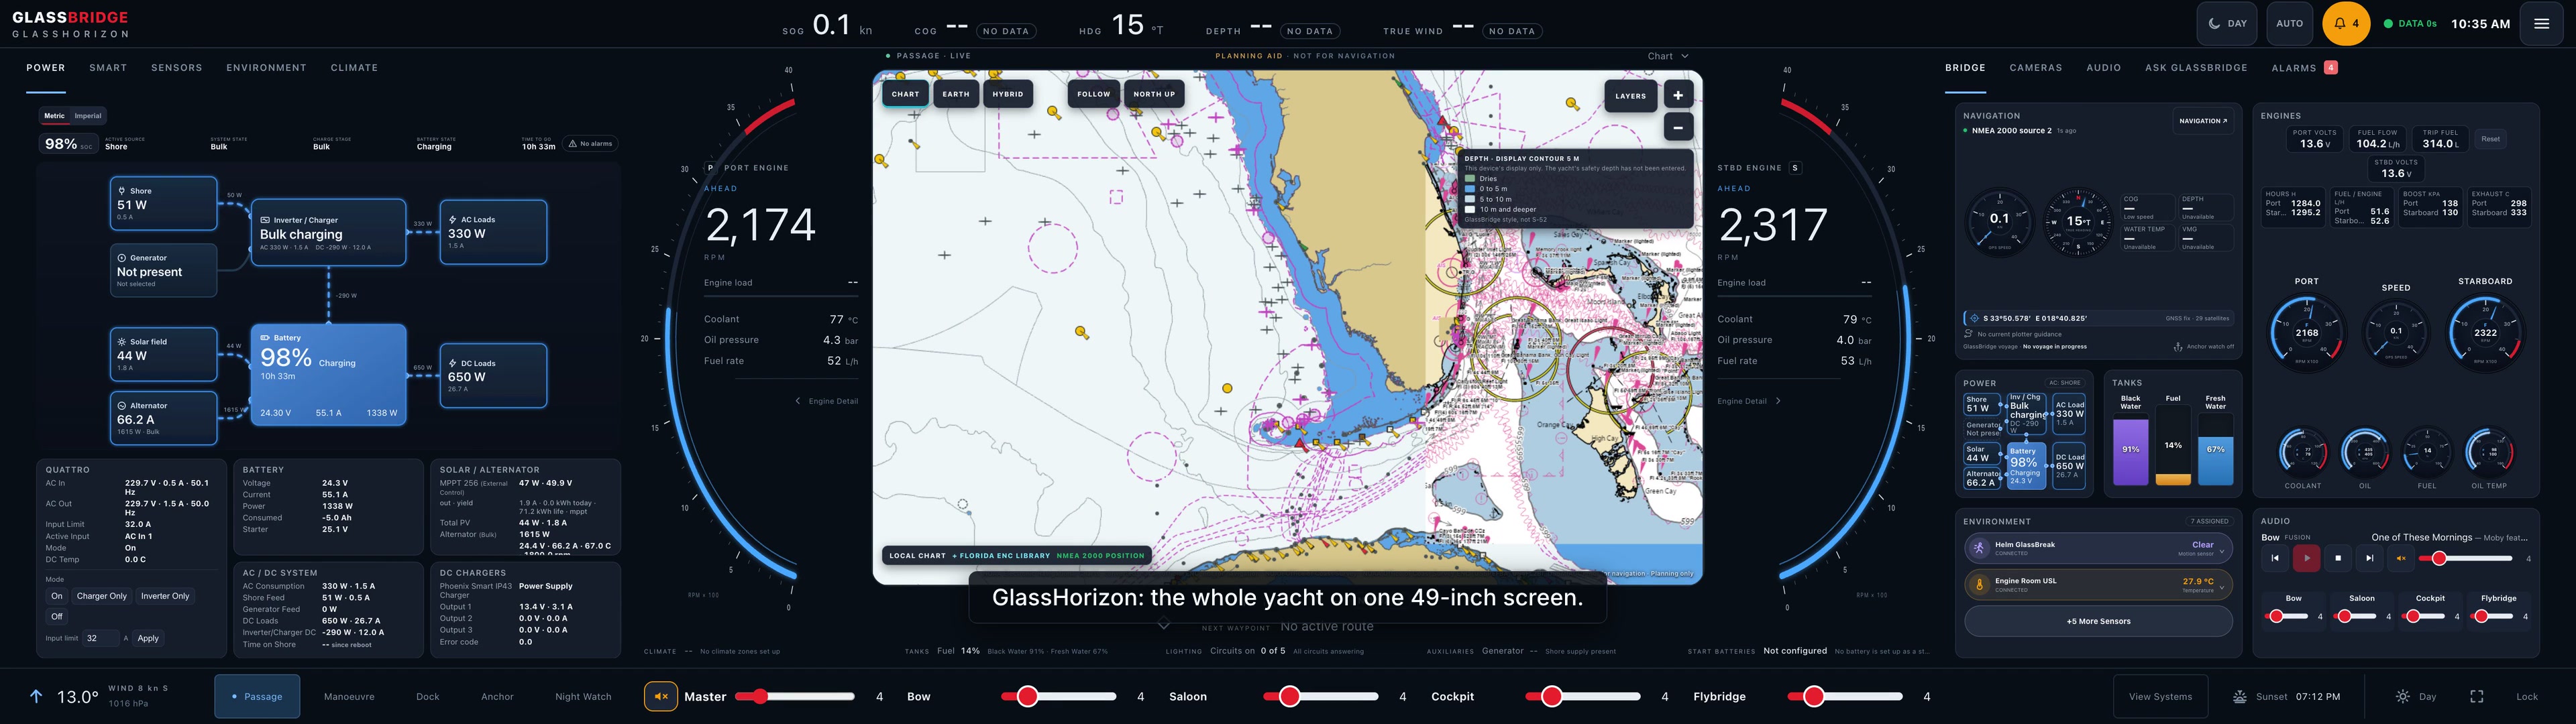Toggle the AUTO theme button
Viewport: 2576px width, 724px height.
[2289, 23]
